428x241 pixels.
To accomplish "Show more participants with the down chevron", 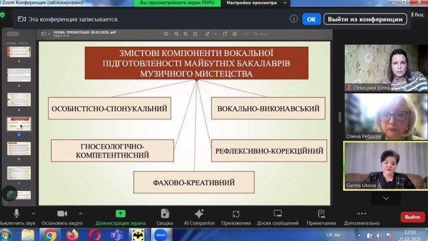I will pyautogui.click(x=386, y=198).
